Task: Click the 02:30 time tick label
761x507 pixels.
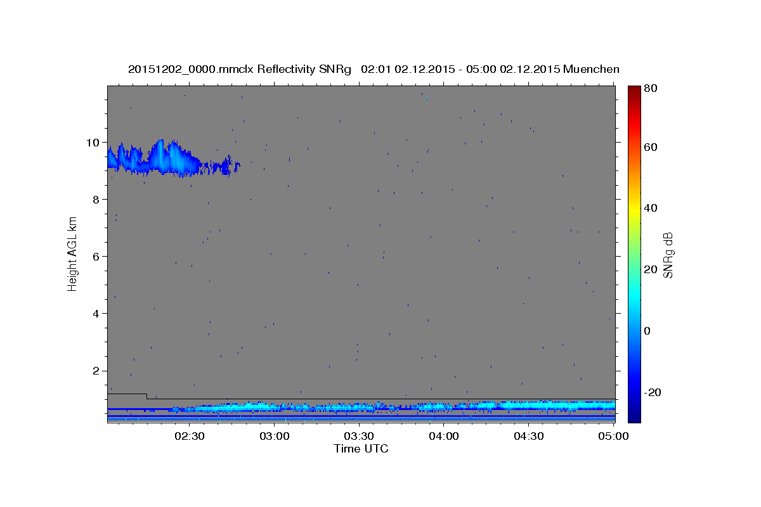Action: (x=189, y=436)
